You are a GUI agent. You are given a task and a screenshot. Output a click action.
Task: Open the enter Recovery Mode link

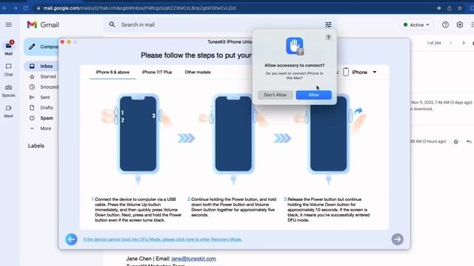click(163, 239)
